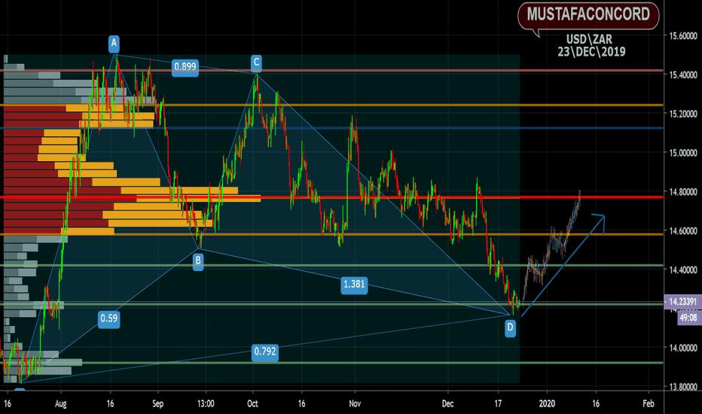Select the 0.899 ratio label
Viewport: 702px width, 414px height.
(x=185, y=67)
